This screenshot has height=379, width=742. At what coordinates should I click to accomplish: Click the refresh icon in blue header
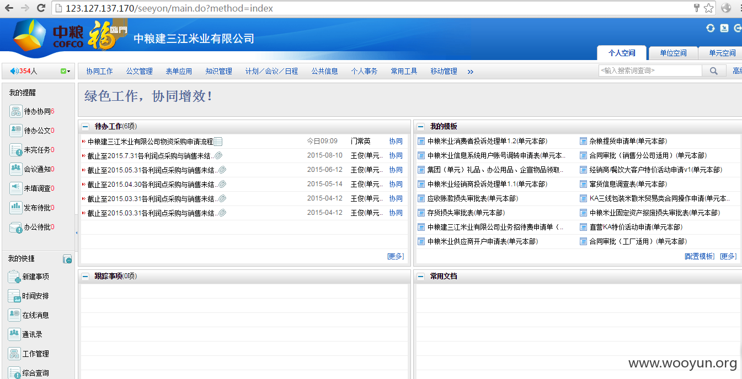point(711,28)
